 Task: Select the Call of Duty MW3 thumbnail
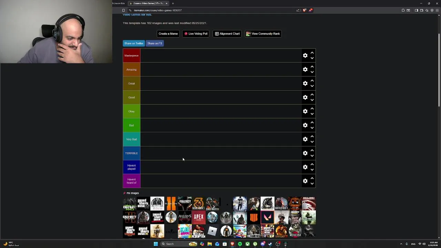[130, 204]
